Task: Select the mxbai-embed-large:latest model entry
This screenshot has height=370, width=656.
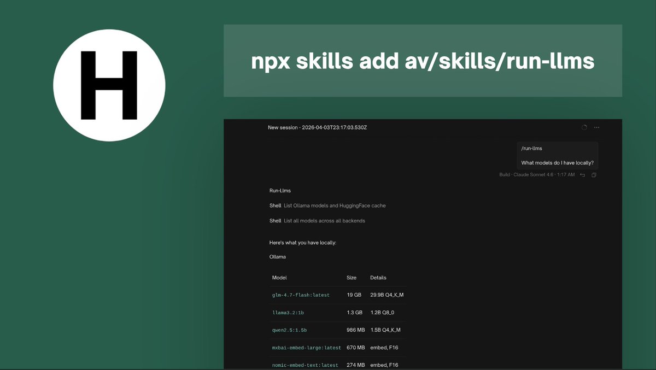Action: (306, 347)
